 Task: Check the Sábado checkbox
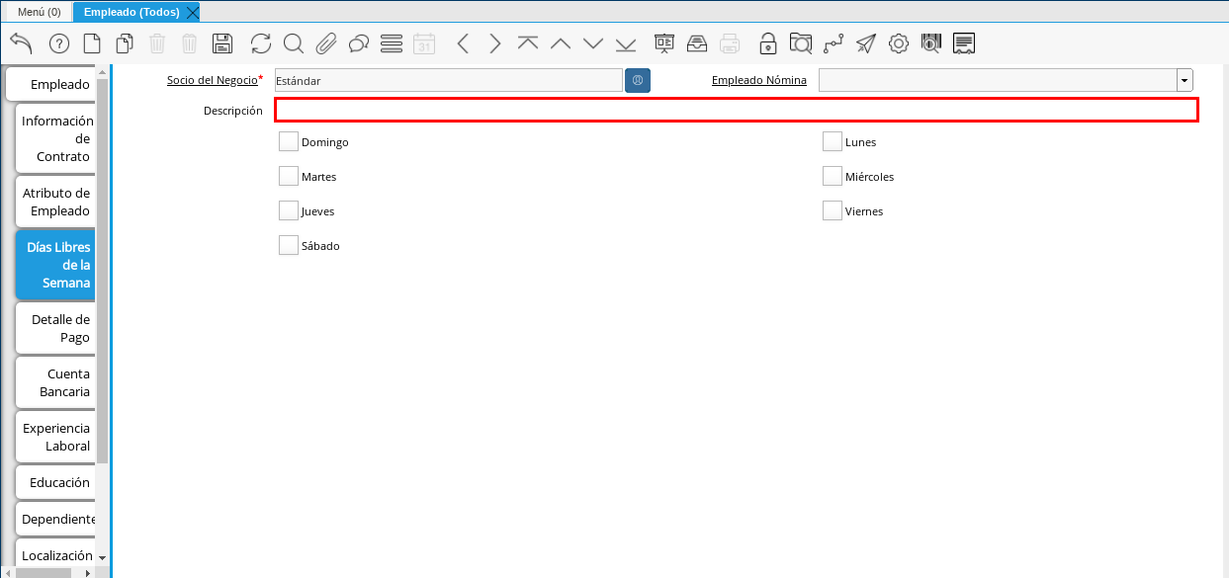(x=289, y=245)
